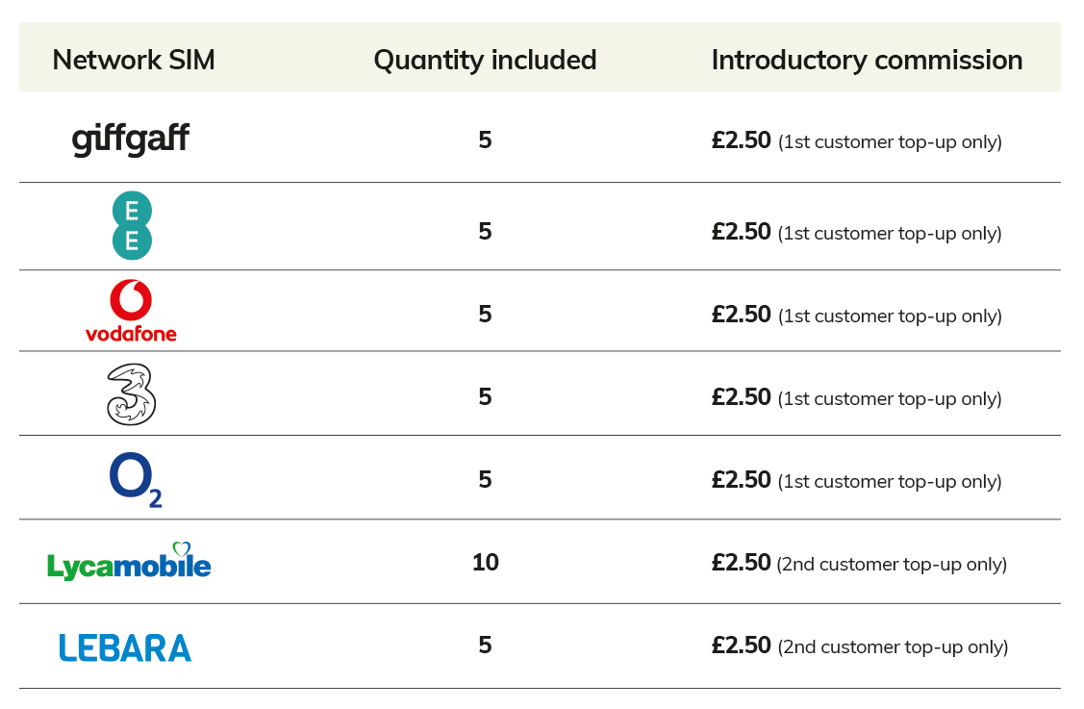Click Lebara's 2nd customer top-up commission
1084x709 pixels.
click(x=860, y=646)
